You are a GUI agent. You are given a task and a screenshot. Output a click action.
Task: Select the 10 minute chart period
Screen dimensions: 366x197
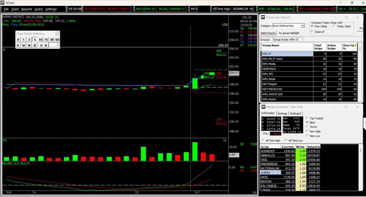(x=40, y=40)
